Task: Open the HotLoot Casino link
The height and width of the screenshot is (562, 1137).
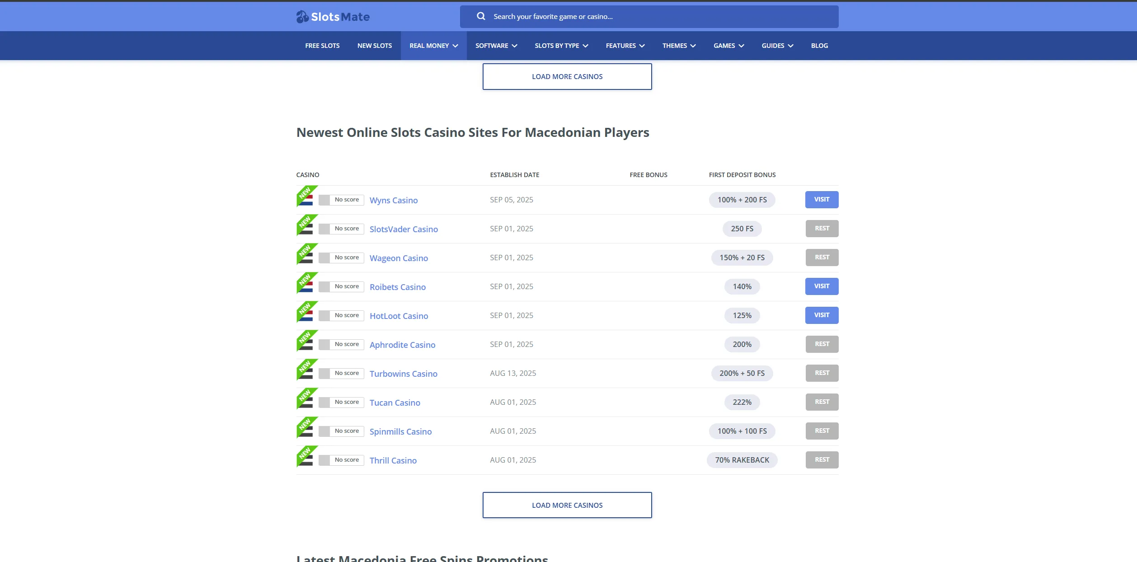Action: pos(399,316)
